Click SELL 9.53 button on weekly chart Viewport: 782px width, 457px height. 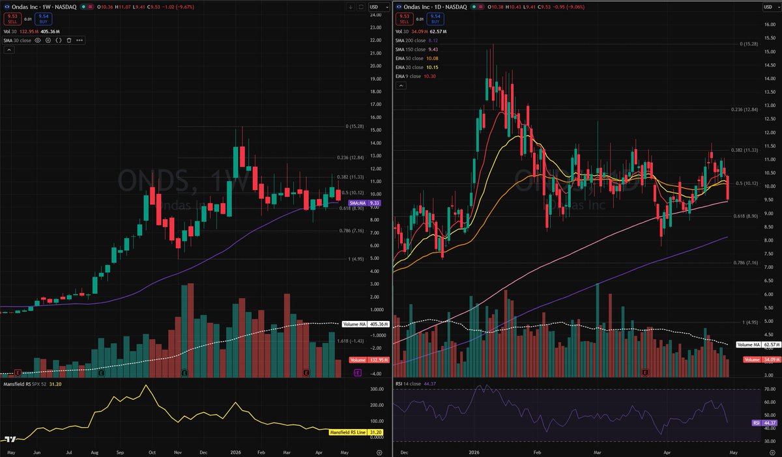point(12,19)
